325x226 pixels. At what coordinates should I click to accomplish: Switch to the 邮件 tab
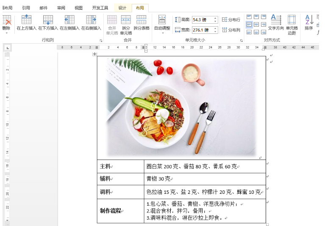coord(44,8)
